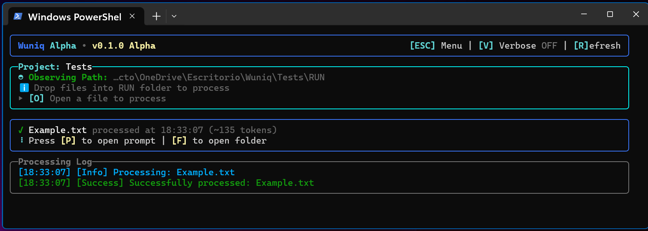This screenshot has width=648, height=231.
Task: Click the blue info icon beside Drop files
Action: click(x=24, y=88)
